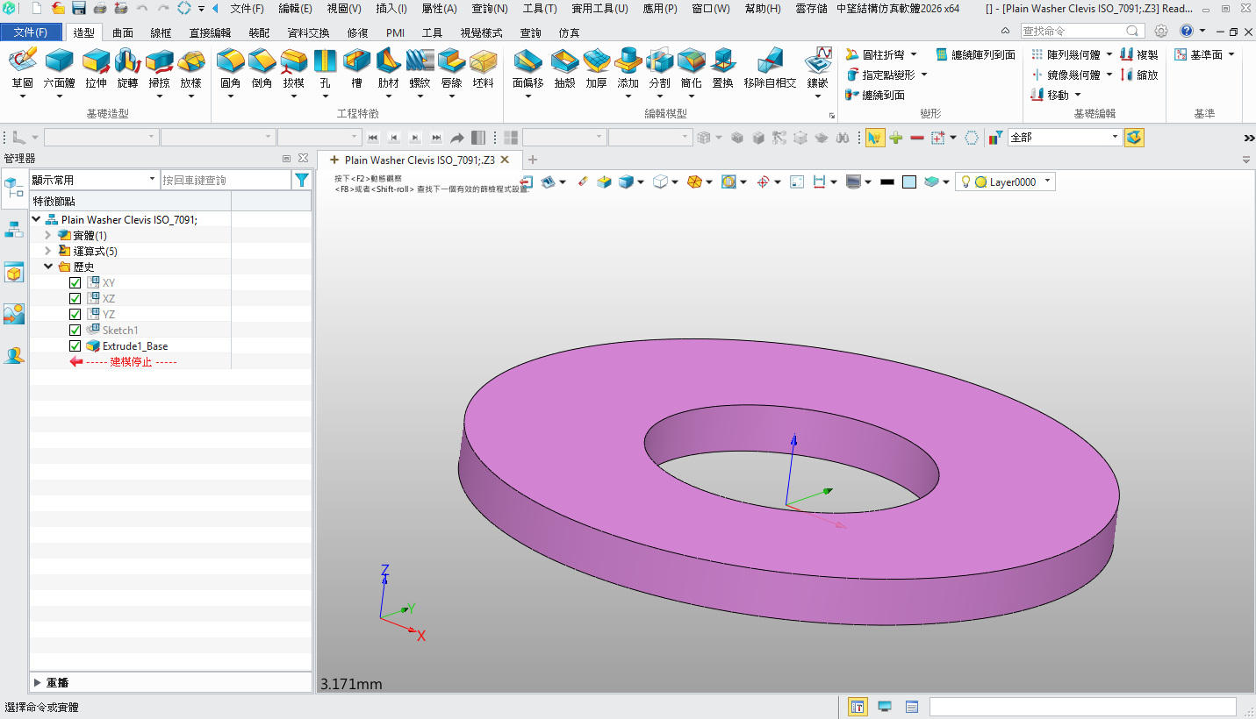Click the 抽殼 shell tool
1256x719 pixels.
(x=564, y=68)
